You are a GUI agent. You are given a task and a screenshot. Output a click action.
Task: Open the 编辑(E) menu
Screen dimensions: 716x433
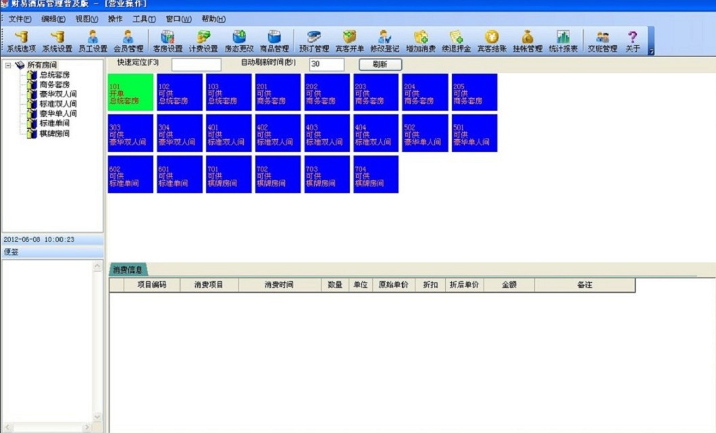pos(53,19)
